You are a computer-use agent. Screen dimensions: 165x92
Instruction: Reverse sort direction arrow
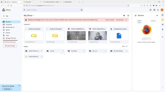coord(127,46)
